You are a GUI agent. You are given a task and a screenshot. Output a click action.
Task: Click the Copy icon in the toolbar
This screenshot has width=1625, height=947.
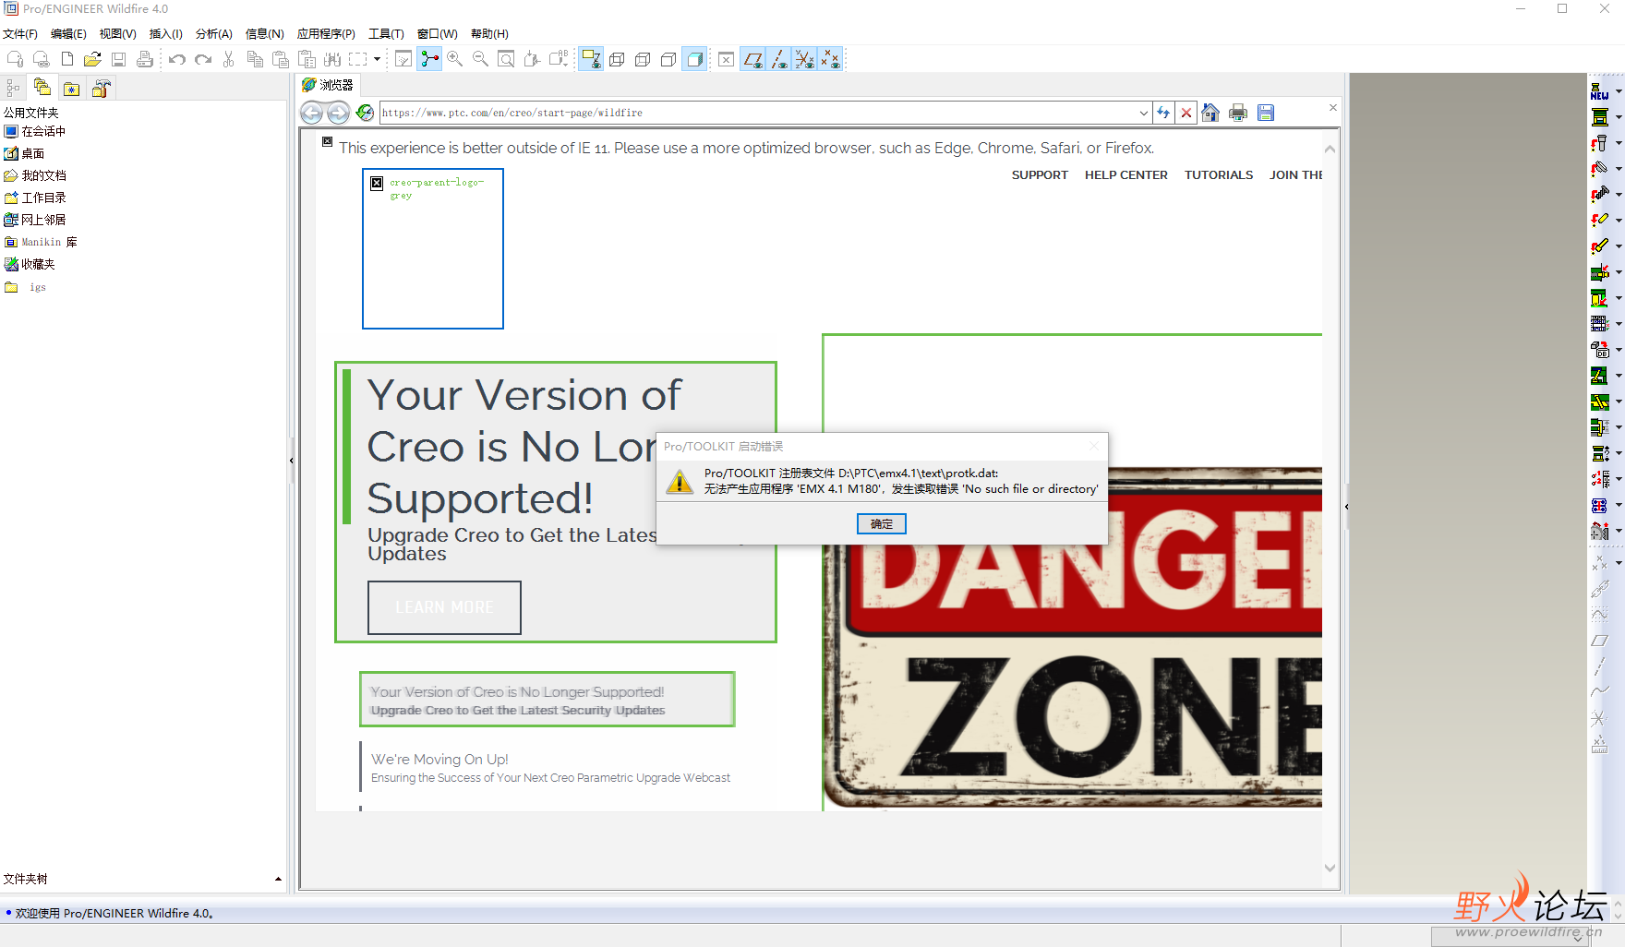[x=256, y=59]
